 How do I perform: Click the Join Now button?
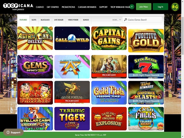[144, 7]
